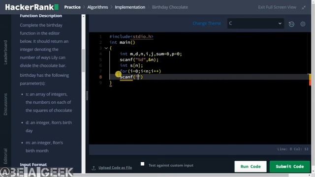Click Exit Full Screen View
This screenshot has height=177, width=315.
point(277,7)
